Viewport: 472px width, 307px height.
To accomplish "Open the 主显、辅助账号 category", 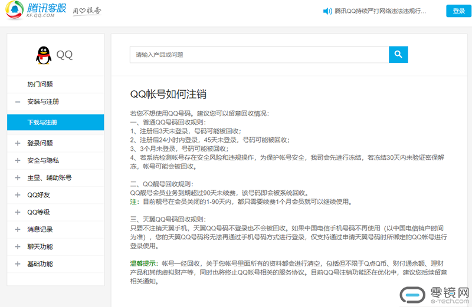I will (x=50, y=178).
